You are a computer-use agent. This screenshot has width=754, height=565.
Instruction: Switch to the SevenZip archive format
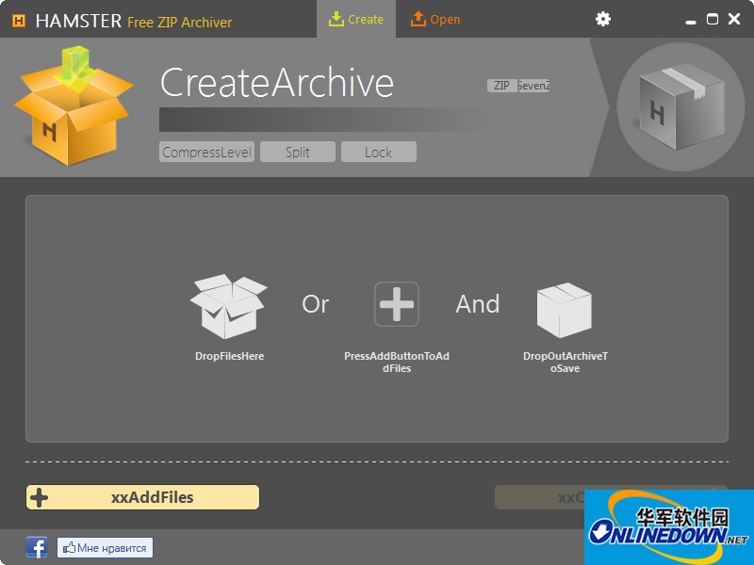[533, 85]
